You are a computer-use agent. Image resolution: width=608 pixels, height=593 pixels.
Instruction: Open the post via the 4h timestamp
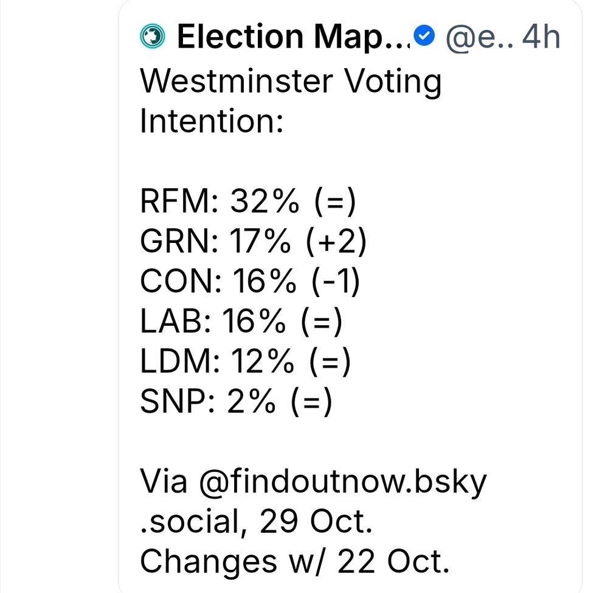[541, 37]
